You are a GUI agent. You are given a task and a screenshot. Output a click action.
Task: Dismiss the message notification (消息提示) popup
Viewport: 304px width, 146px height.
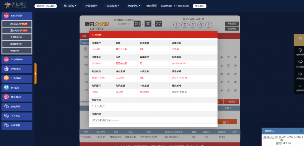(x=301, y=131)
